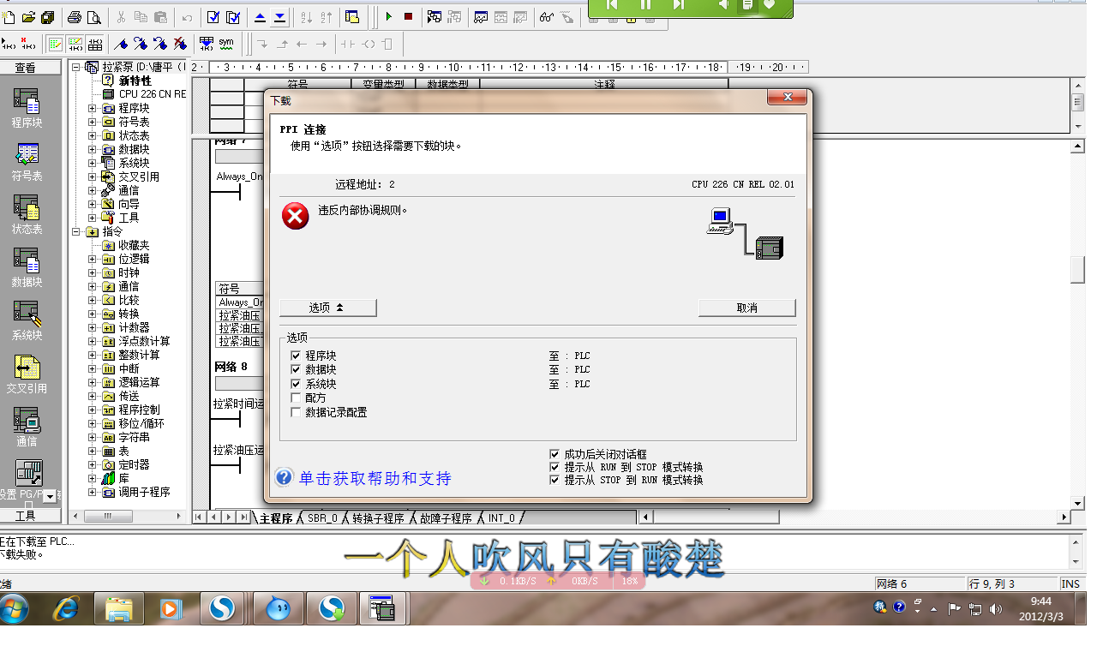Switch to the 故障子程序 tab
Screen dimensions: 1097x658
(446, 518)
